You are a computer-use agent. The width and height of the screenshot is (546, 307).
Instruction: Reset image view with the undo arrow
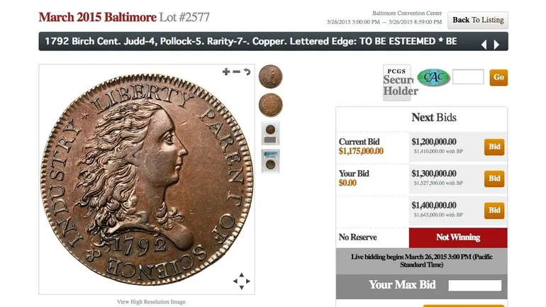point(247,72)
